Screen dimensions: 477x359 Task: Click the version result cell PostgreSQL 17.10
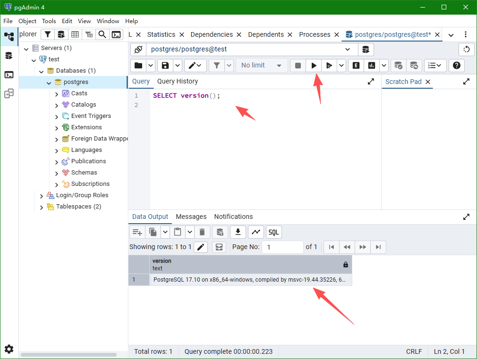point(251,280)
